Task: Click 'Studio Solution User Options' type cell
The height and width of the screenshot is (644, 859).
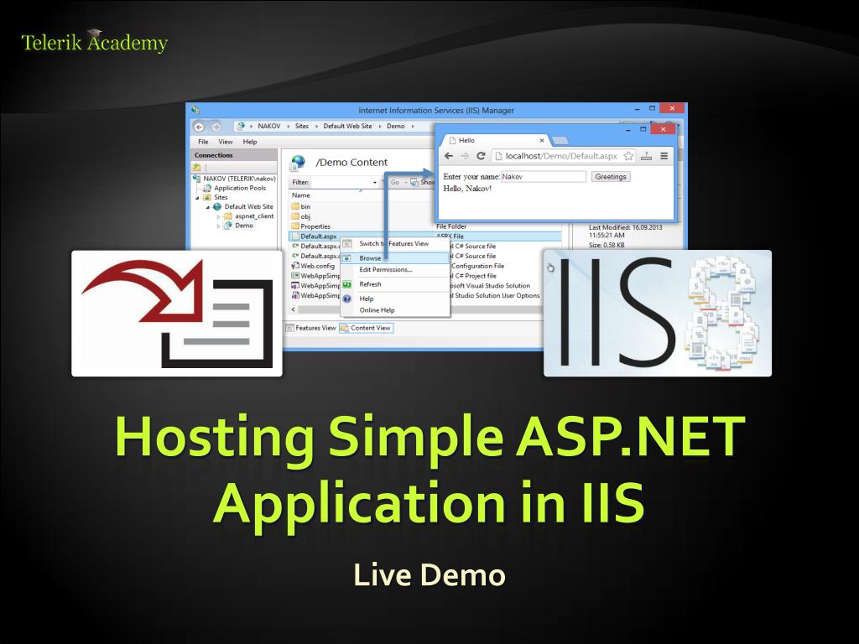Action: [x=497, y=296]
